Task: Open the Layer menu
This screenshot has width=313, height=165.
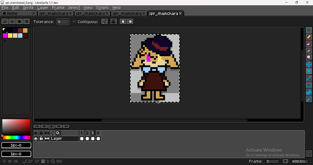Action: (x=43, y=8)
